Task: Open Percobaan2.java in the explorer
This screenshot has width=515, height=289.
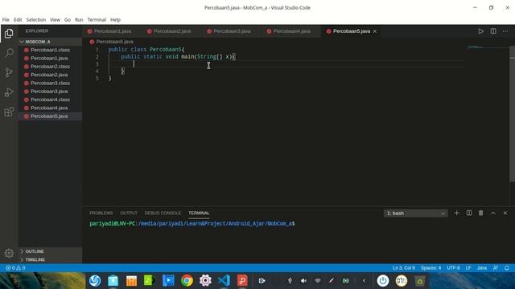Action: pos(50,75)
